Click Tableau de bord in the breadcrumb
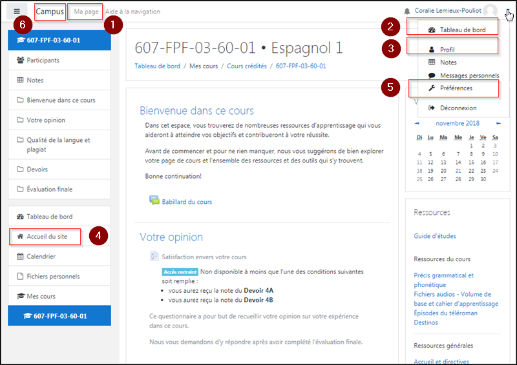This screenshot has width=517, height=365. pyautogui.click(x=158, y=66)
